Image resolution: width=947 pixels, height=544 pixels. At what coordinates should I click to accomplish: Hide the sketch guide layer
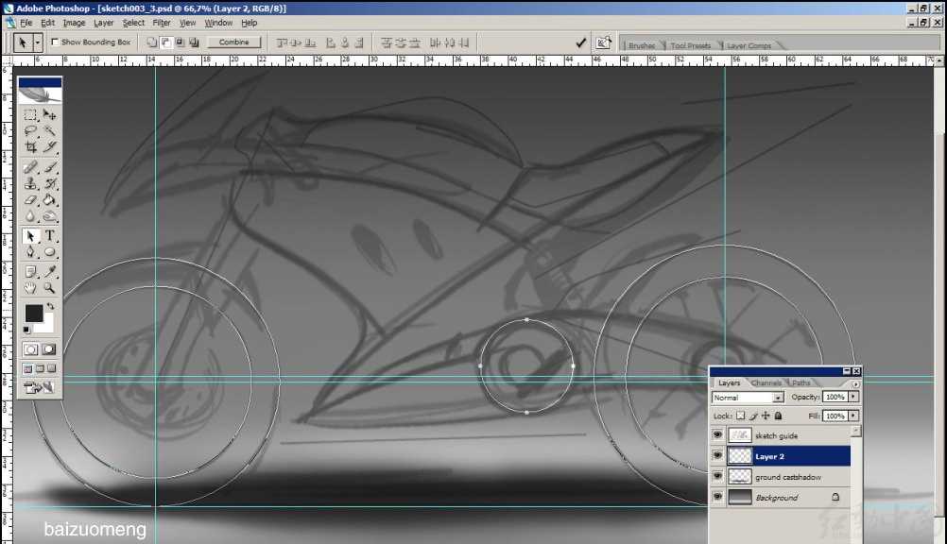point(717,435)
